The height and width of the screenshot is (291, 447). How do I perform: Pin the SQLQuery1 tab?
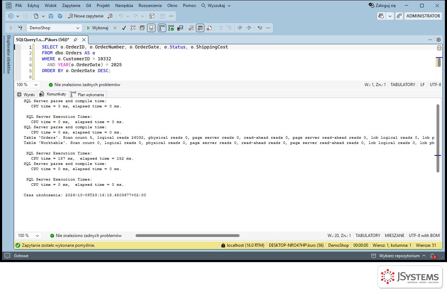tap(75, 40)
